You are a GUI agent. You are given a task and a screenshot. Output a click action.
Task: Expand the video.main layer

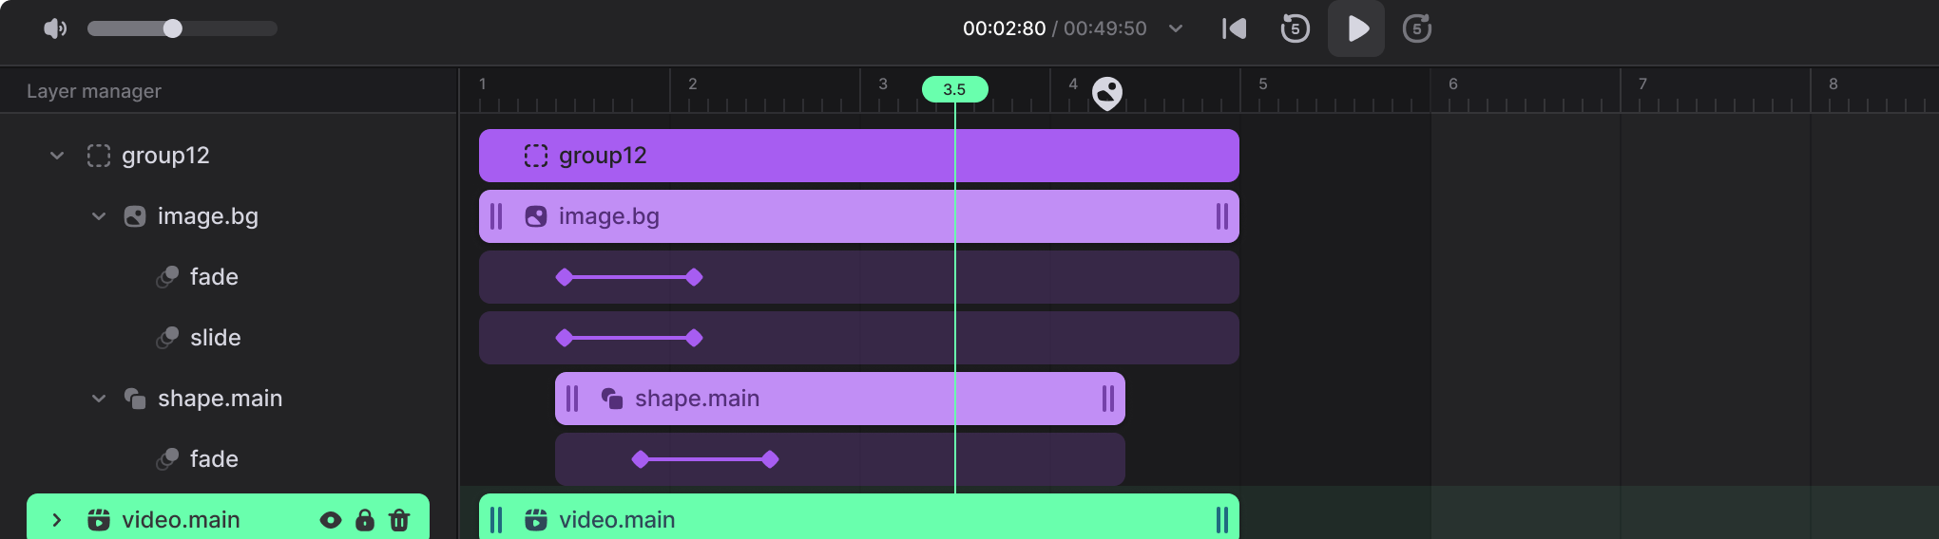coord(57,520)
